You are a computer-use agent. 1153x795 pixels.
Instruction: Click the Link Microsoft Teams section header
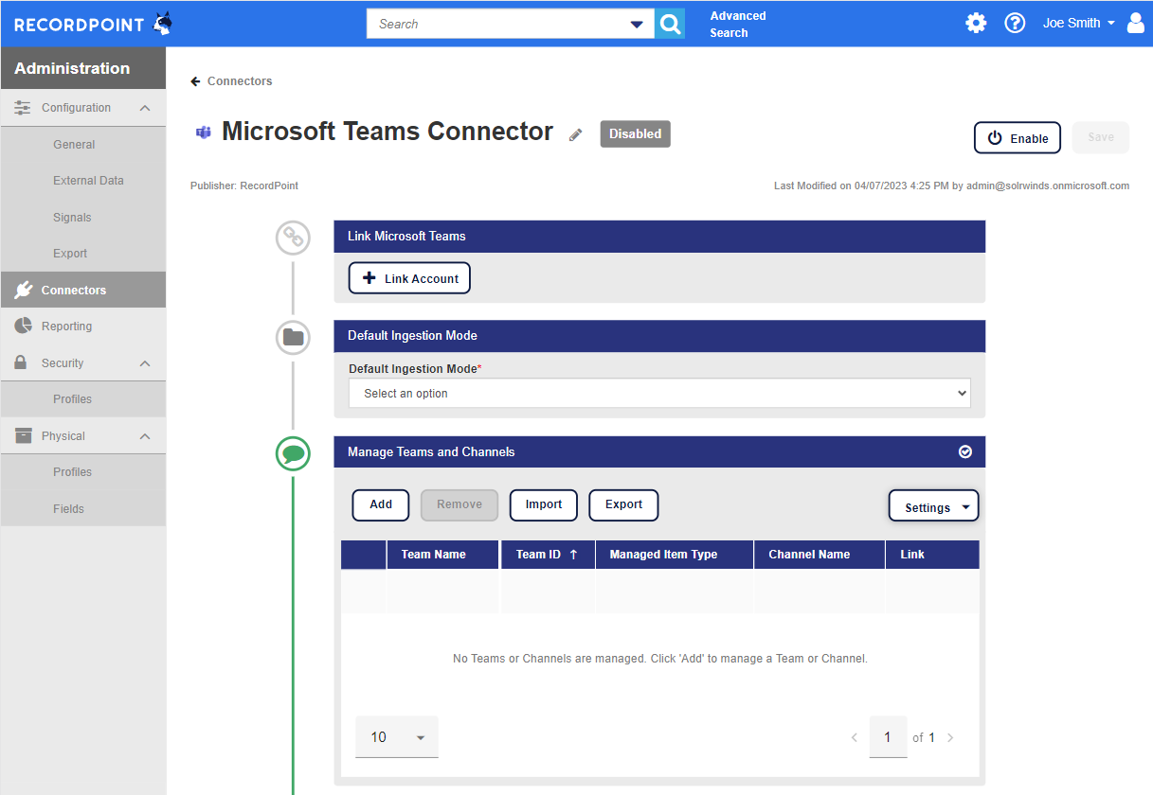(659, 237)
